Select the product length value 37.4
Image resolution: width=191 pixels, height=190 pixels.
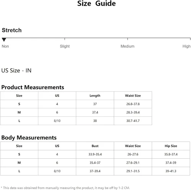coord(95,113)
